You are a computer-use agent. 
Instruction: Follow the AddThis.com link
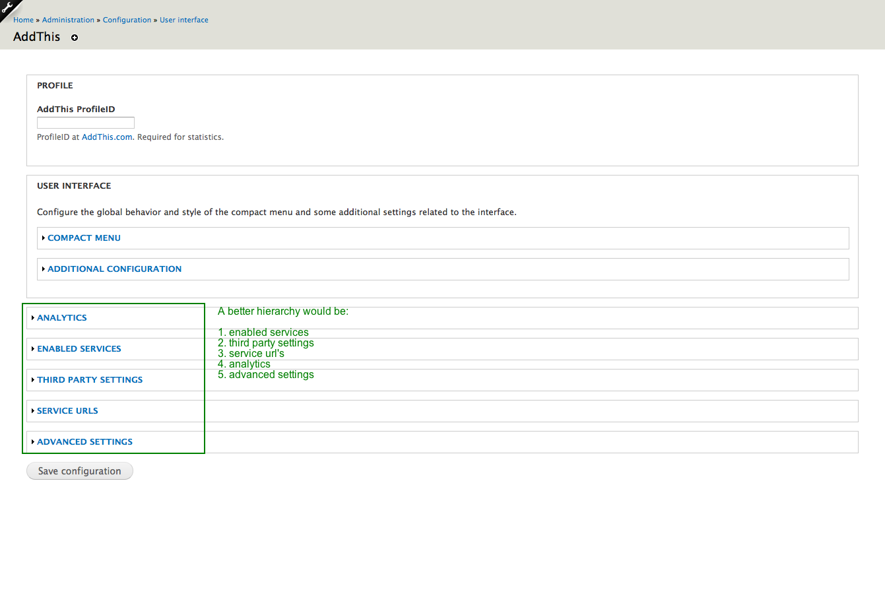(x=107, y=137)
